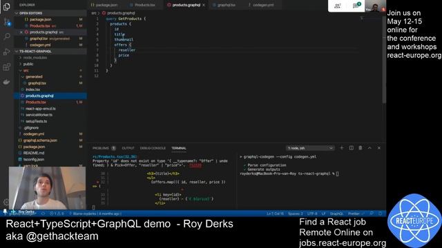Change end of line via LF status item
This screenshot has height=248, width=442.
pos(324,214)
